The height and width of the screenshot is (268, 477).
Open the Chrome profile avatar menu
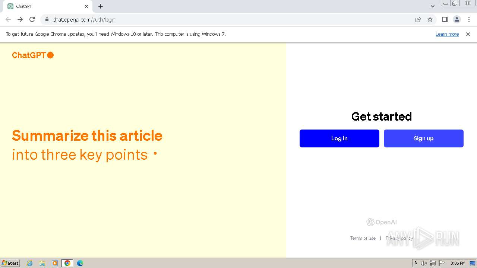(x=457, y=19)
